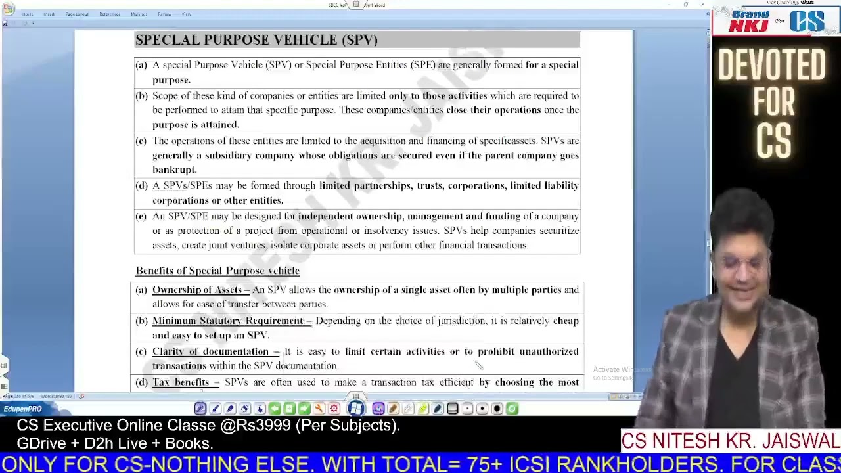The width and height of the screenshot is (841, 473).
Task: Click the Office button in Word
Action: (x=8, y=8)
